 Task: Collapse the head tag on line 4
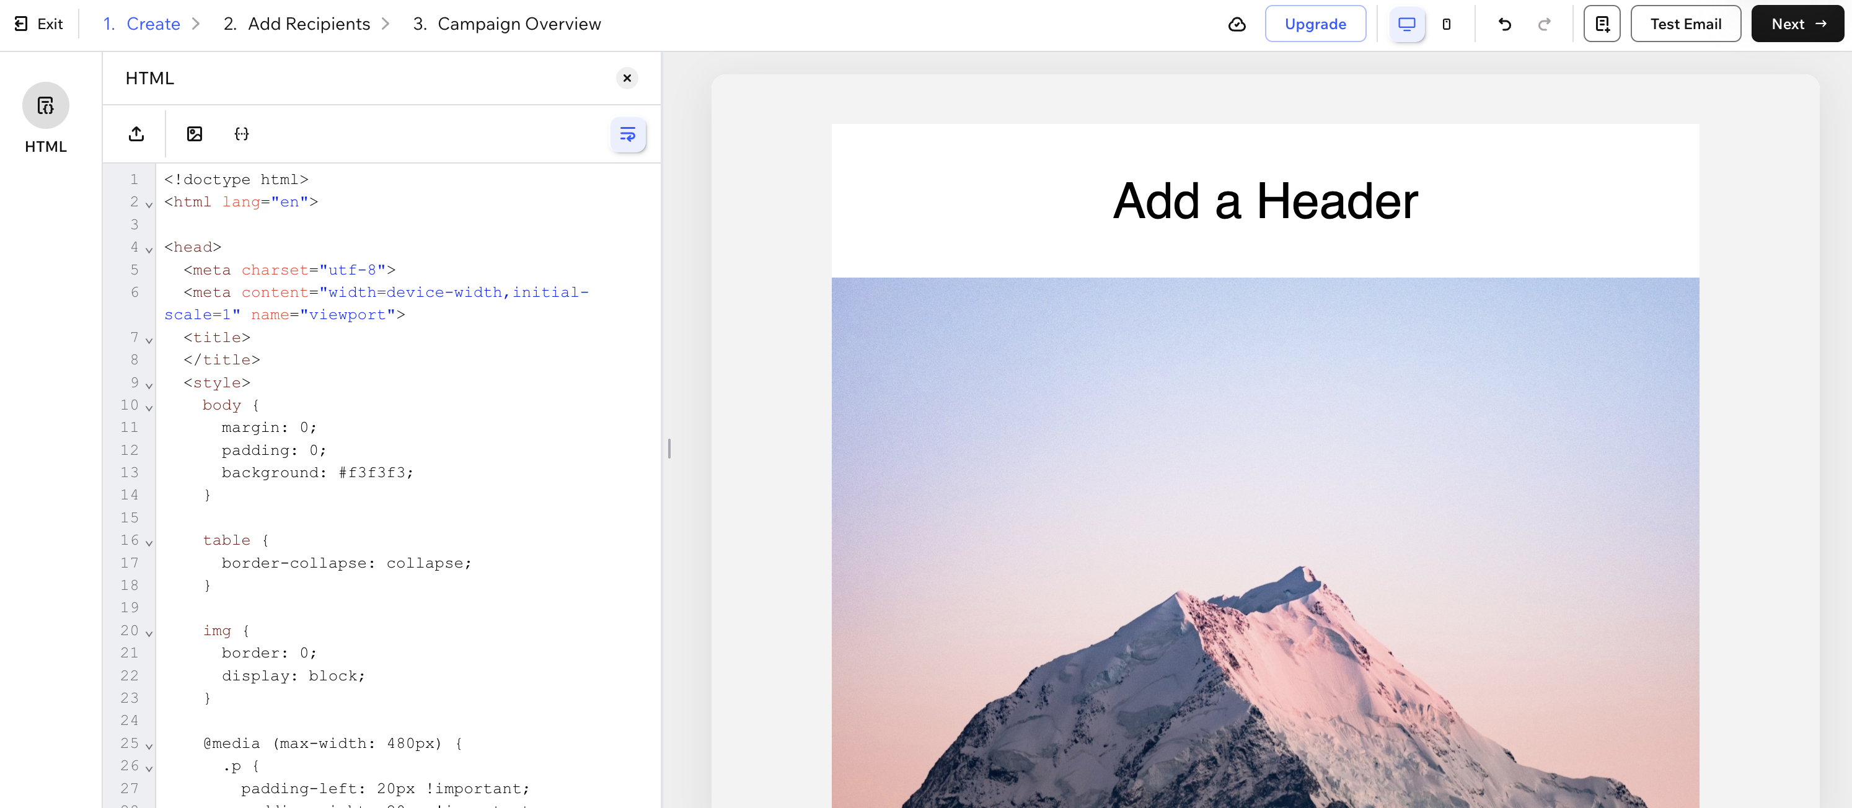(149, 250)
